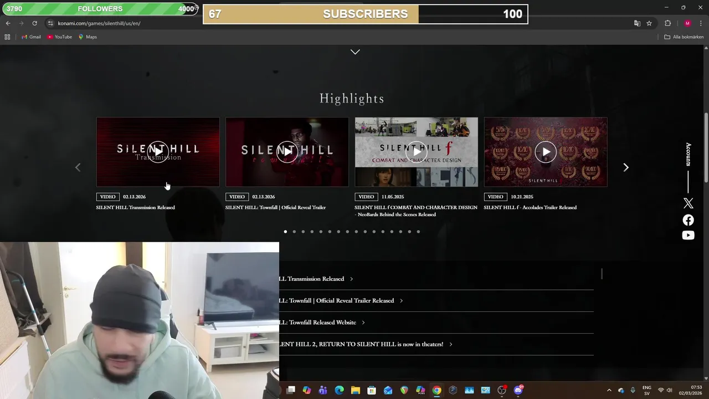Open the Facebook account icon
Image resolution: width=709 pixels, height=399 pixels.
pos(688,220)
